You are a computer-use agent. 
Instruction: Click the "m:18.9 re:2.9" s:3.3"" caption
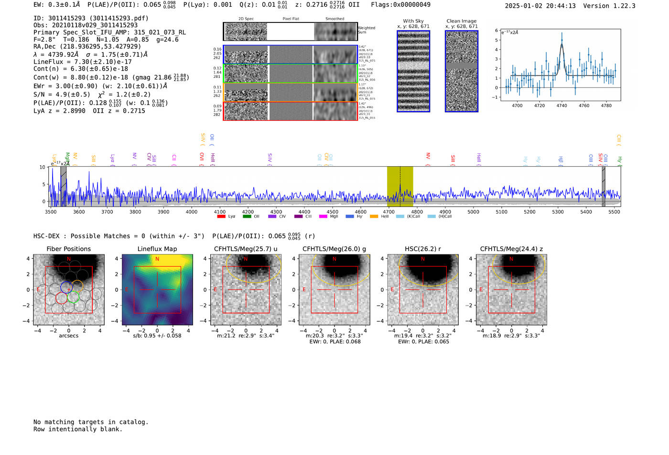pos(511,336)
